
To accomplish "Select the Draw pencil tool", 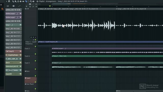I will pyautogui.click(x=13, y=1).
